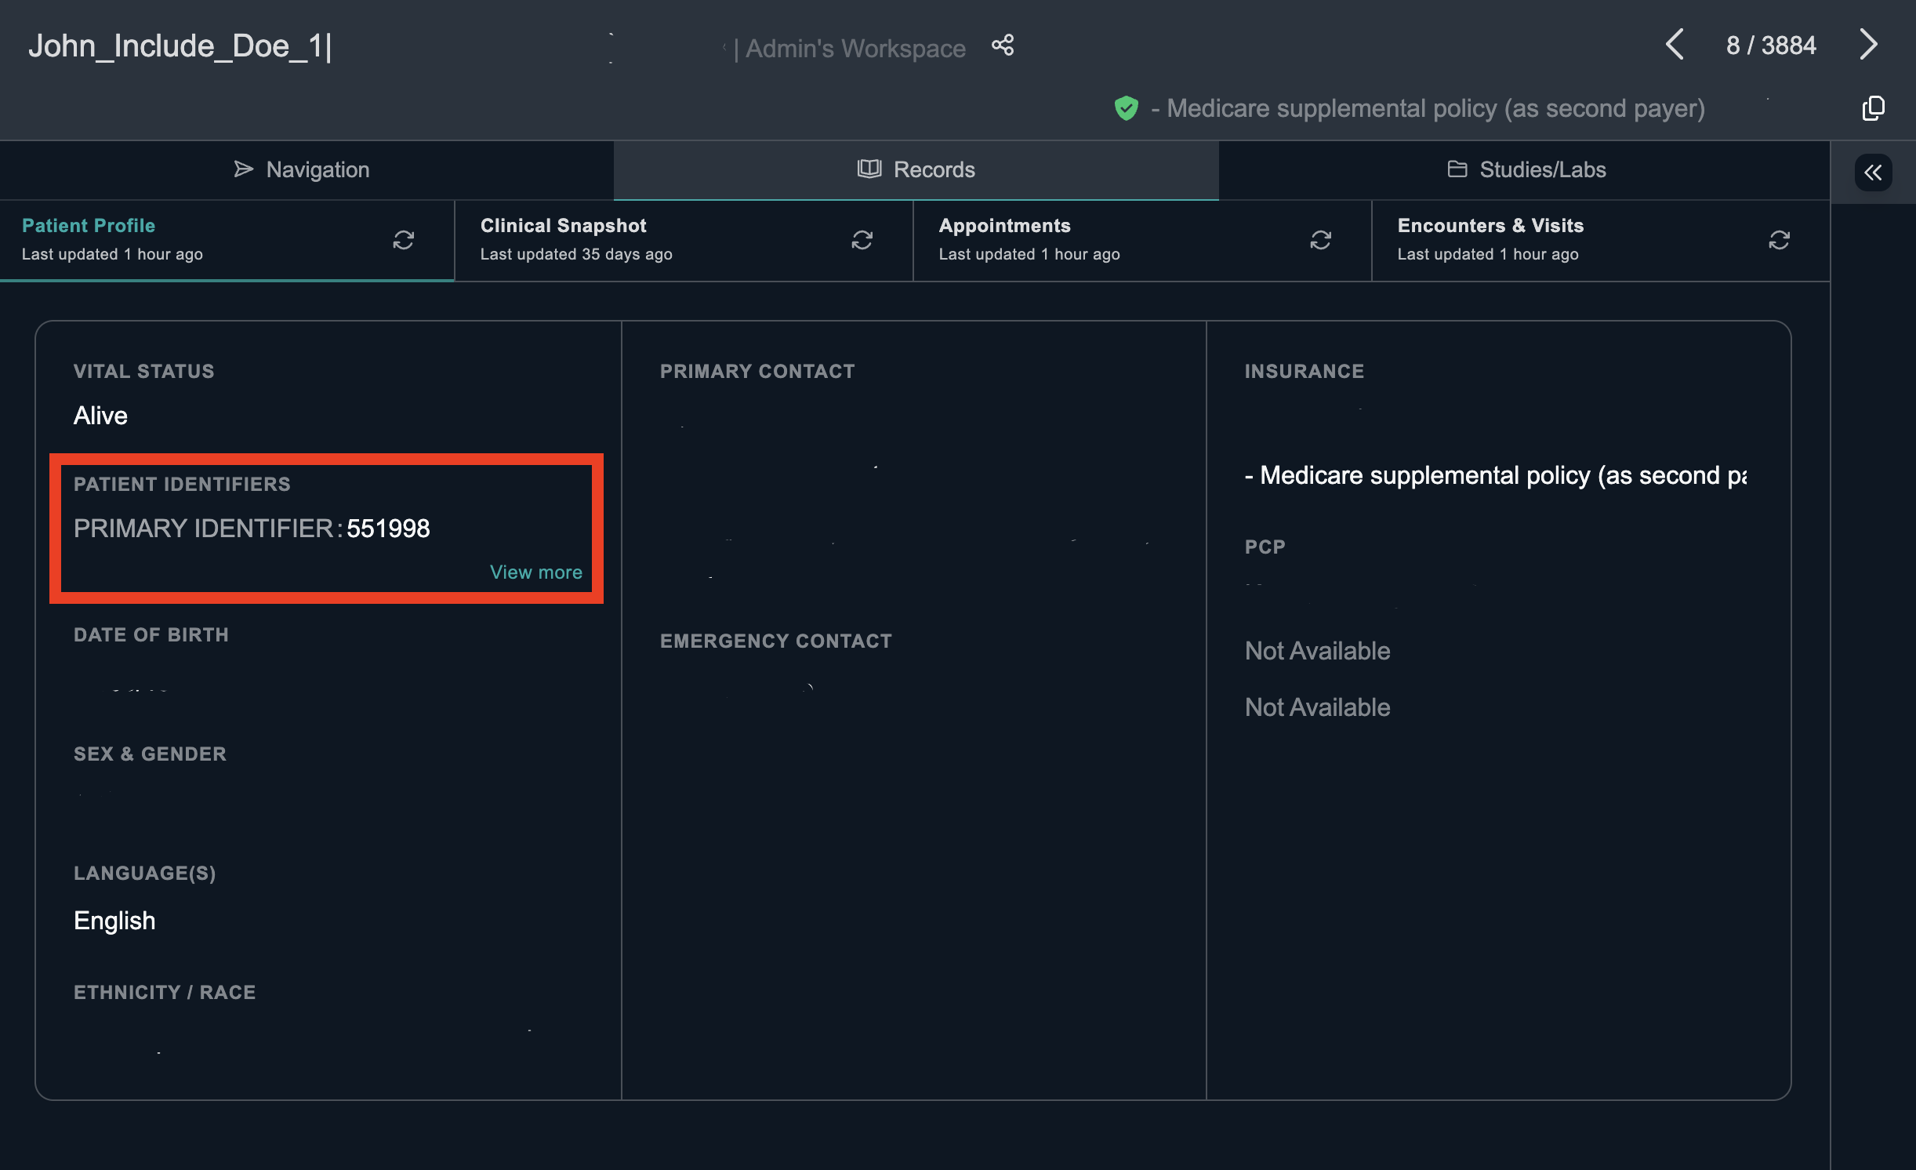The image size is (1916, 1170).
Task: Click the primary identifier value 551998
Action: (x=388, y=529)
